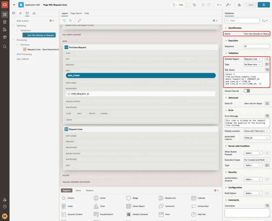Click the Save button
Viewport: 272px width, 221px height.
point(251,5)
